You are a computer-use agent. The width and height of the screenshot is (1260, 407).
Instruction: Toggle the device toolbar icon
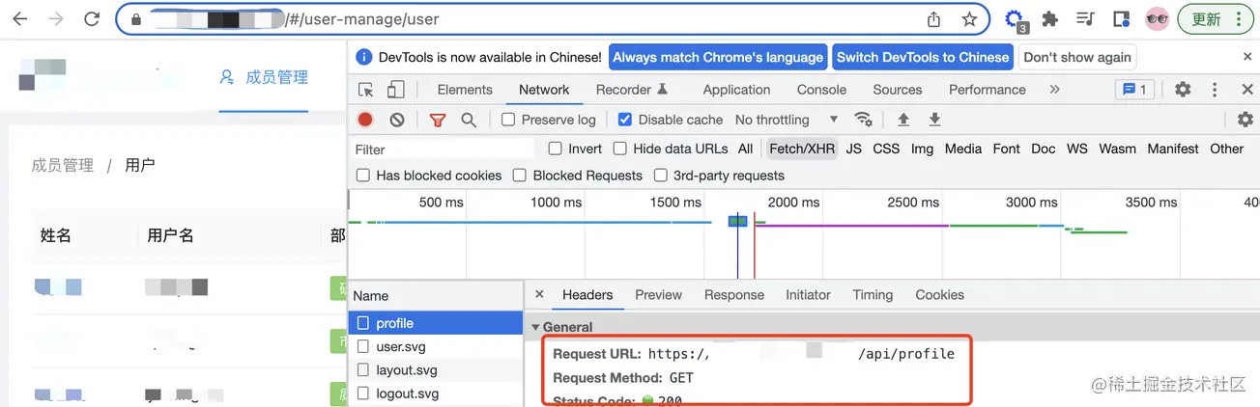pos(395,90)
